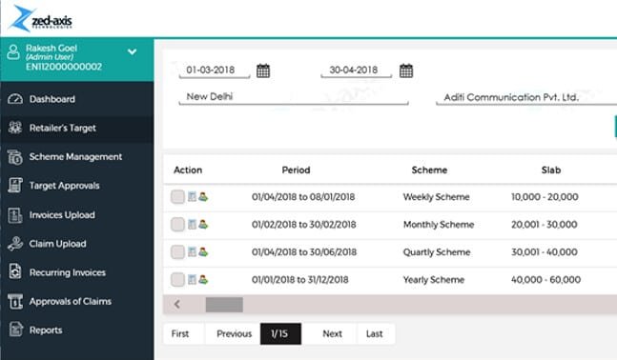
Task: Click the Slab column header
Action: coord(551,170)
